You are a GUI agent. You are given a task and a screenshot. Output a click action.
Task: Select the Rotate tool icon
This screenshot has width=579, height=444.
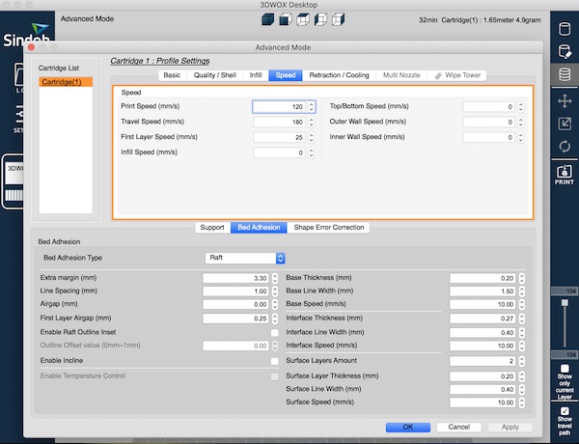(565, 147)
